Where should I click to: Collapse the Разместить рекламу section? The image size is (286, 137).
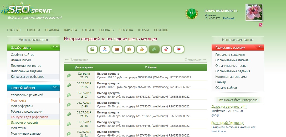260,47
